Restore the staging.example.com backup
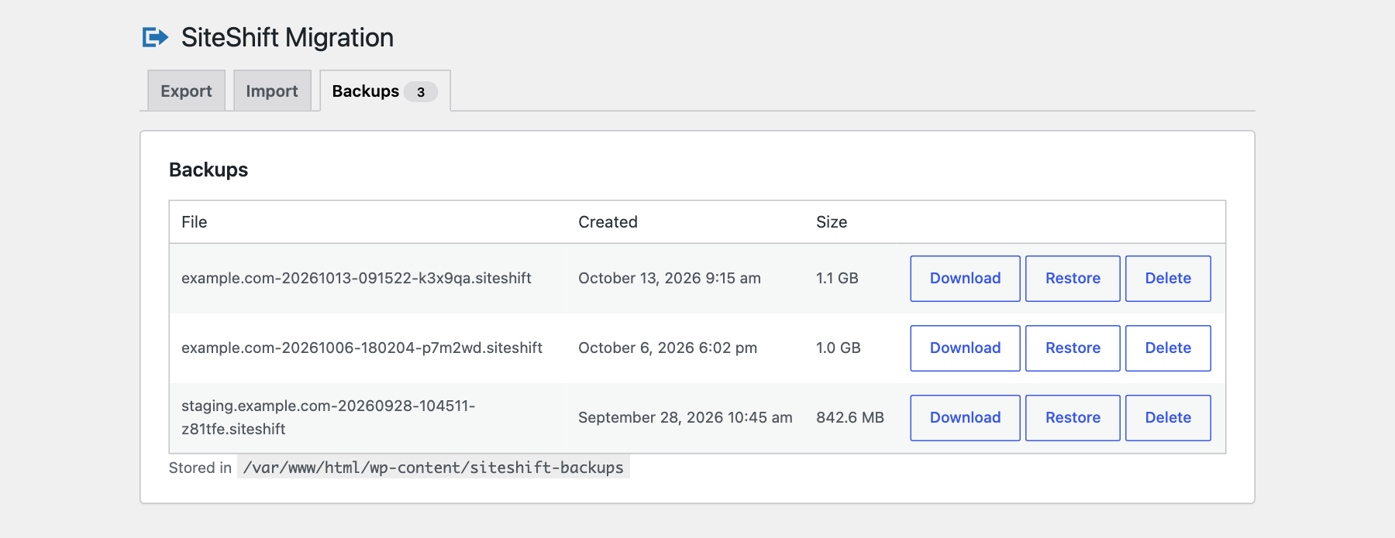This screenshot has height=538, width=1395. [1073, 418]
